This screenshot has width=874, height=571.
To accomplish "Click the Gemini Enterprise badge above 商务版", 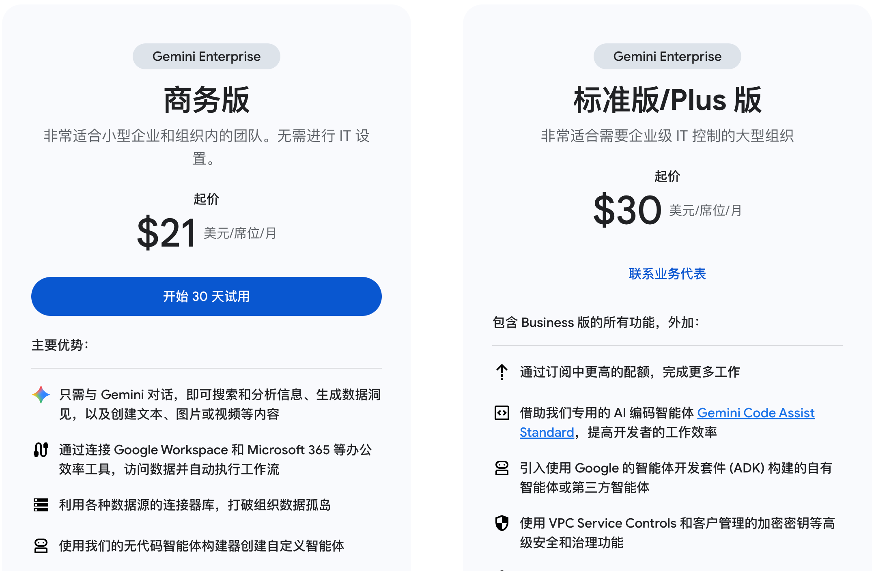I will coord(206,56).
